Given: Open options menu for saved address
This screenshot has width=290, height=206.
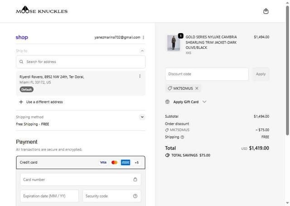Looking at the screenshot, I should point(140,77).
